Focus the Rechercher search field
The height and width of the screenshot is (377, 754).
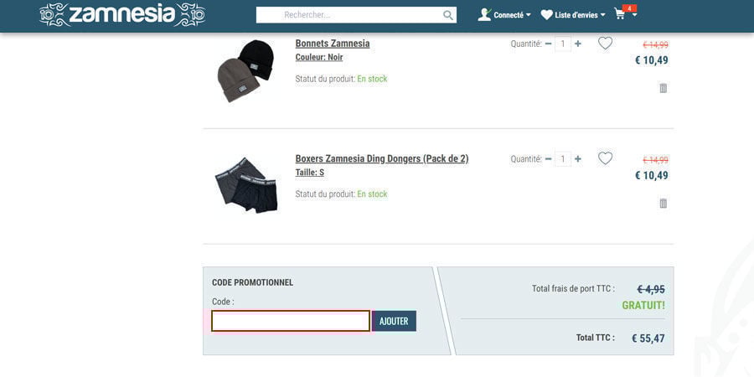pos(356,15)
